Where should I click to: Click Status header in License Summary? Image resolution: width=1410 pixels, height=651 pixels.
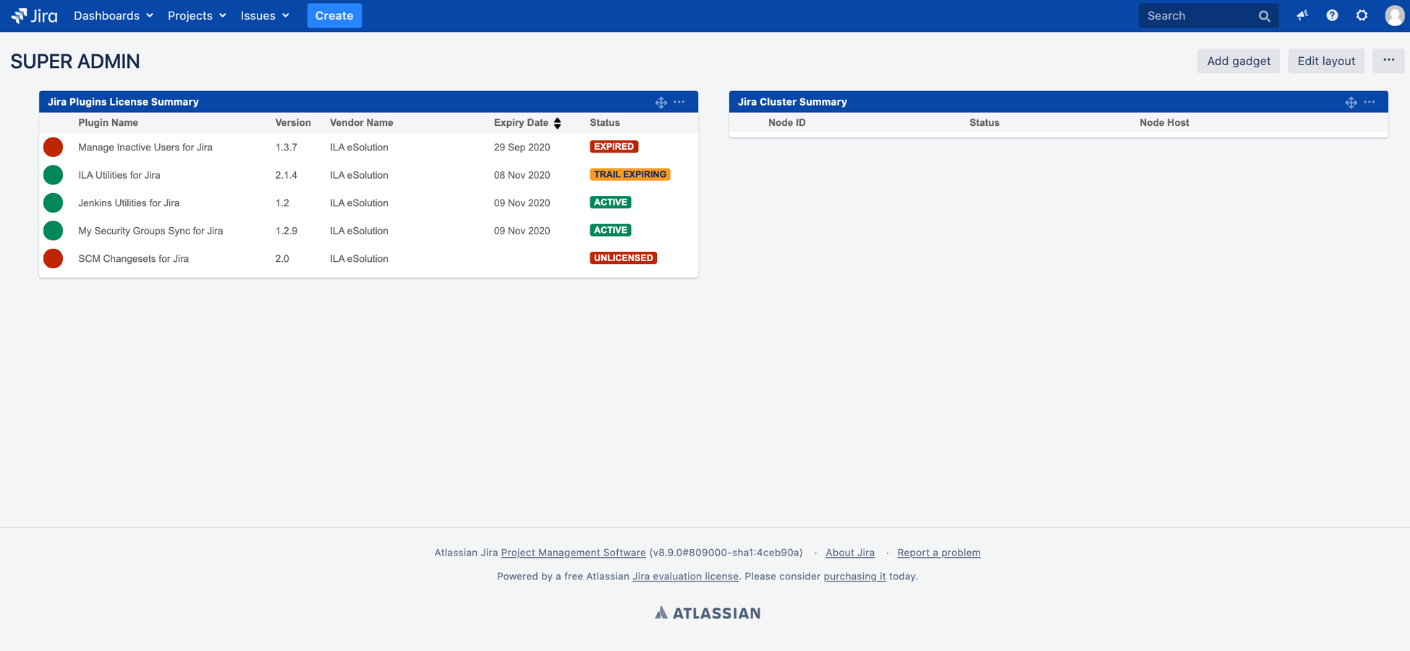tap(605, 123)
